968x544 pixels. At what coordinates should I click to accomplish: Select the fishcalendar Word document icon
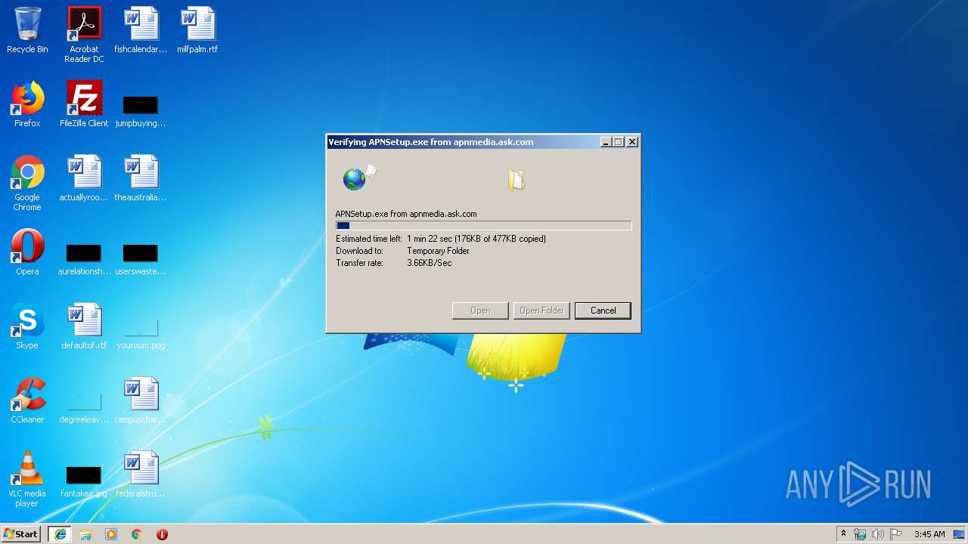[141, 30]
